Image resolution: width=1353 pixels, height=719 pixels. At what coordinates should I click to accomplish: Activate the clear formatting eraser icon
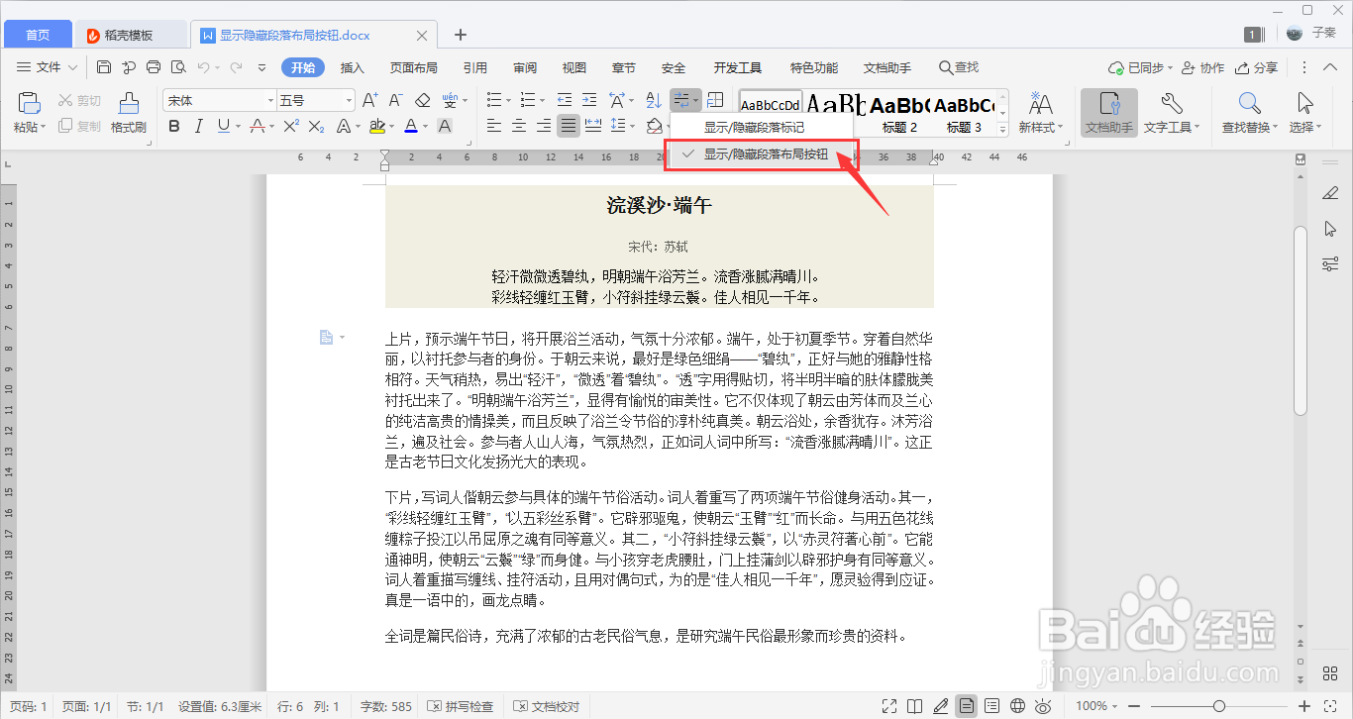(x=421, y=99)
